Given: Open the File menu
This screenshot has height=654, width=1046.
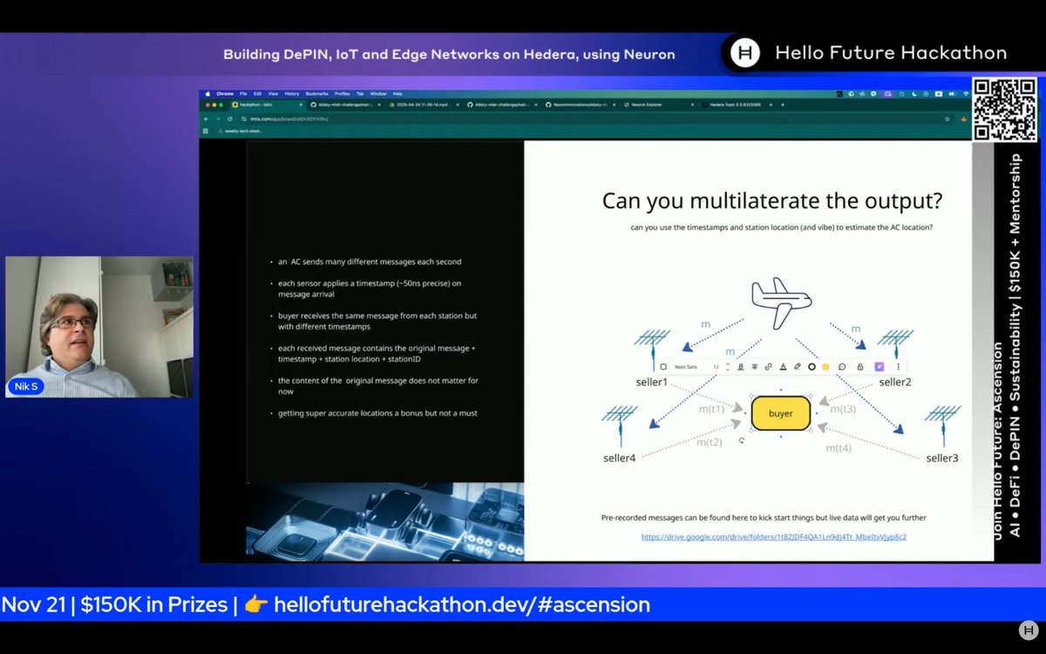Looking at the screenshot, I should pos(243,93).
